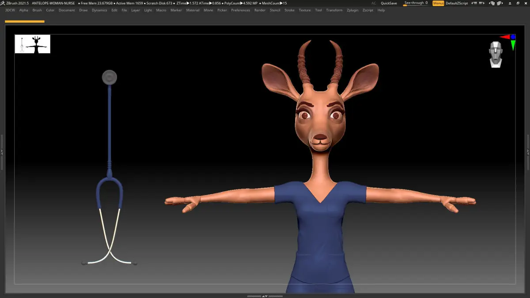Click the QuickSave button
This screenshot has width=530, height=298.
pos(389,3)
